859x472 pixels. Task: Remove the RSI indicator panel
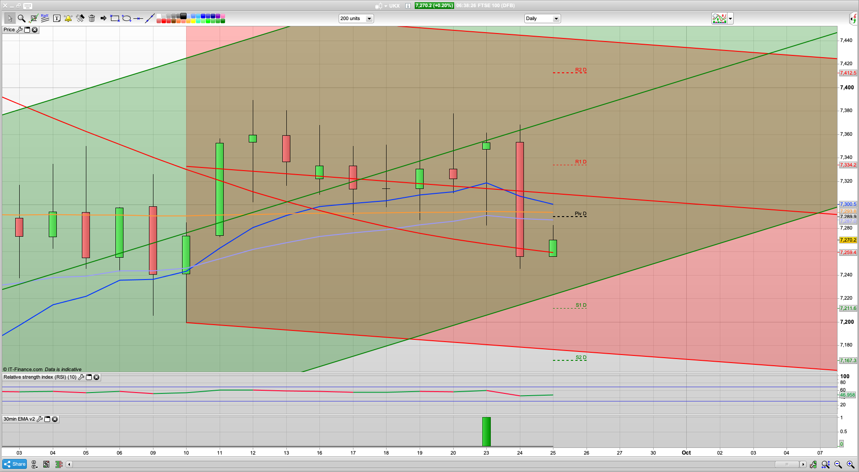96,377
